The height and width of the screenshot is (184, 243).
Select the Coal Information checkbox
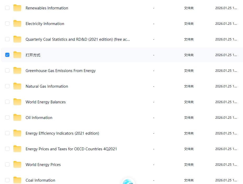(7, 180)
